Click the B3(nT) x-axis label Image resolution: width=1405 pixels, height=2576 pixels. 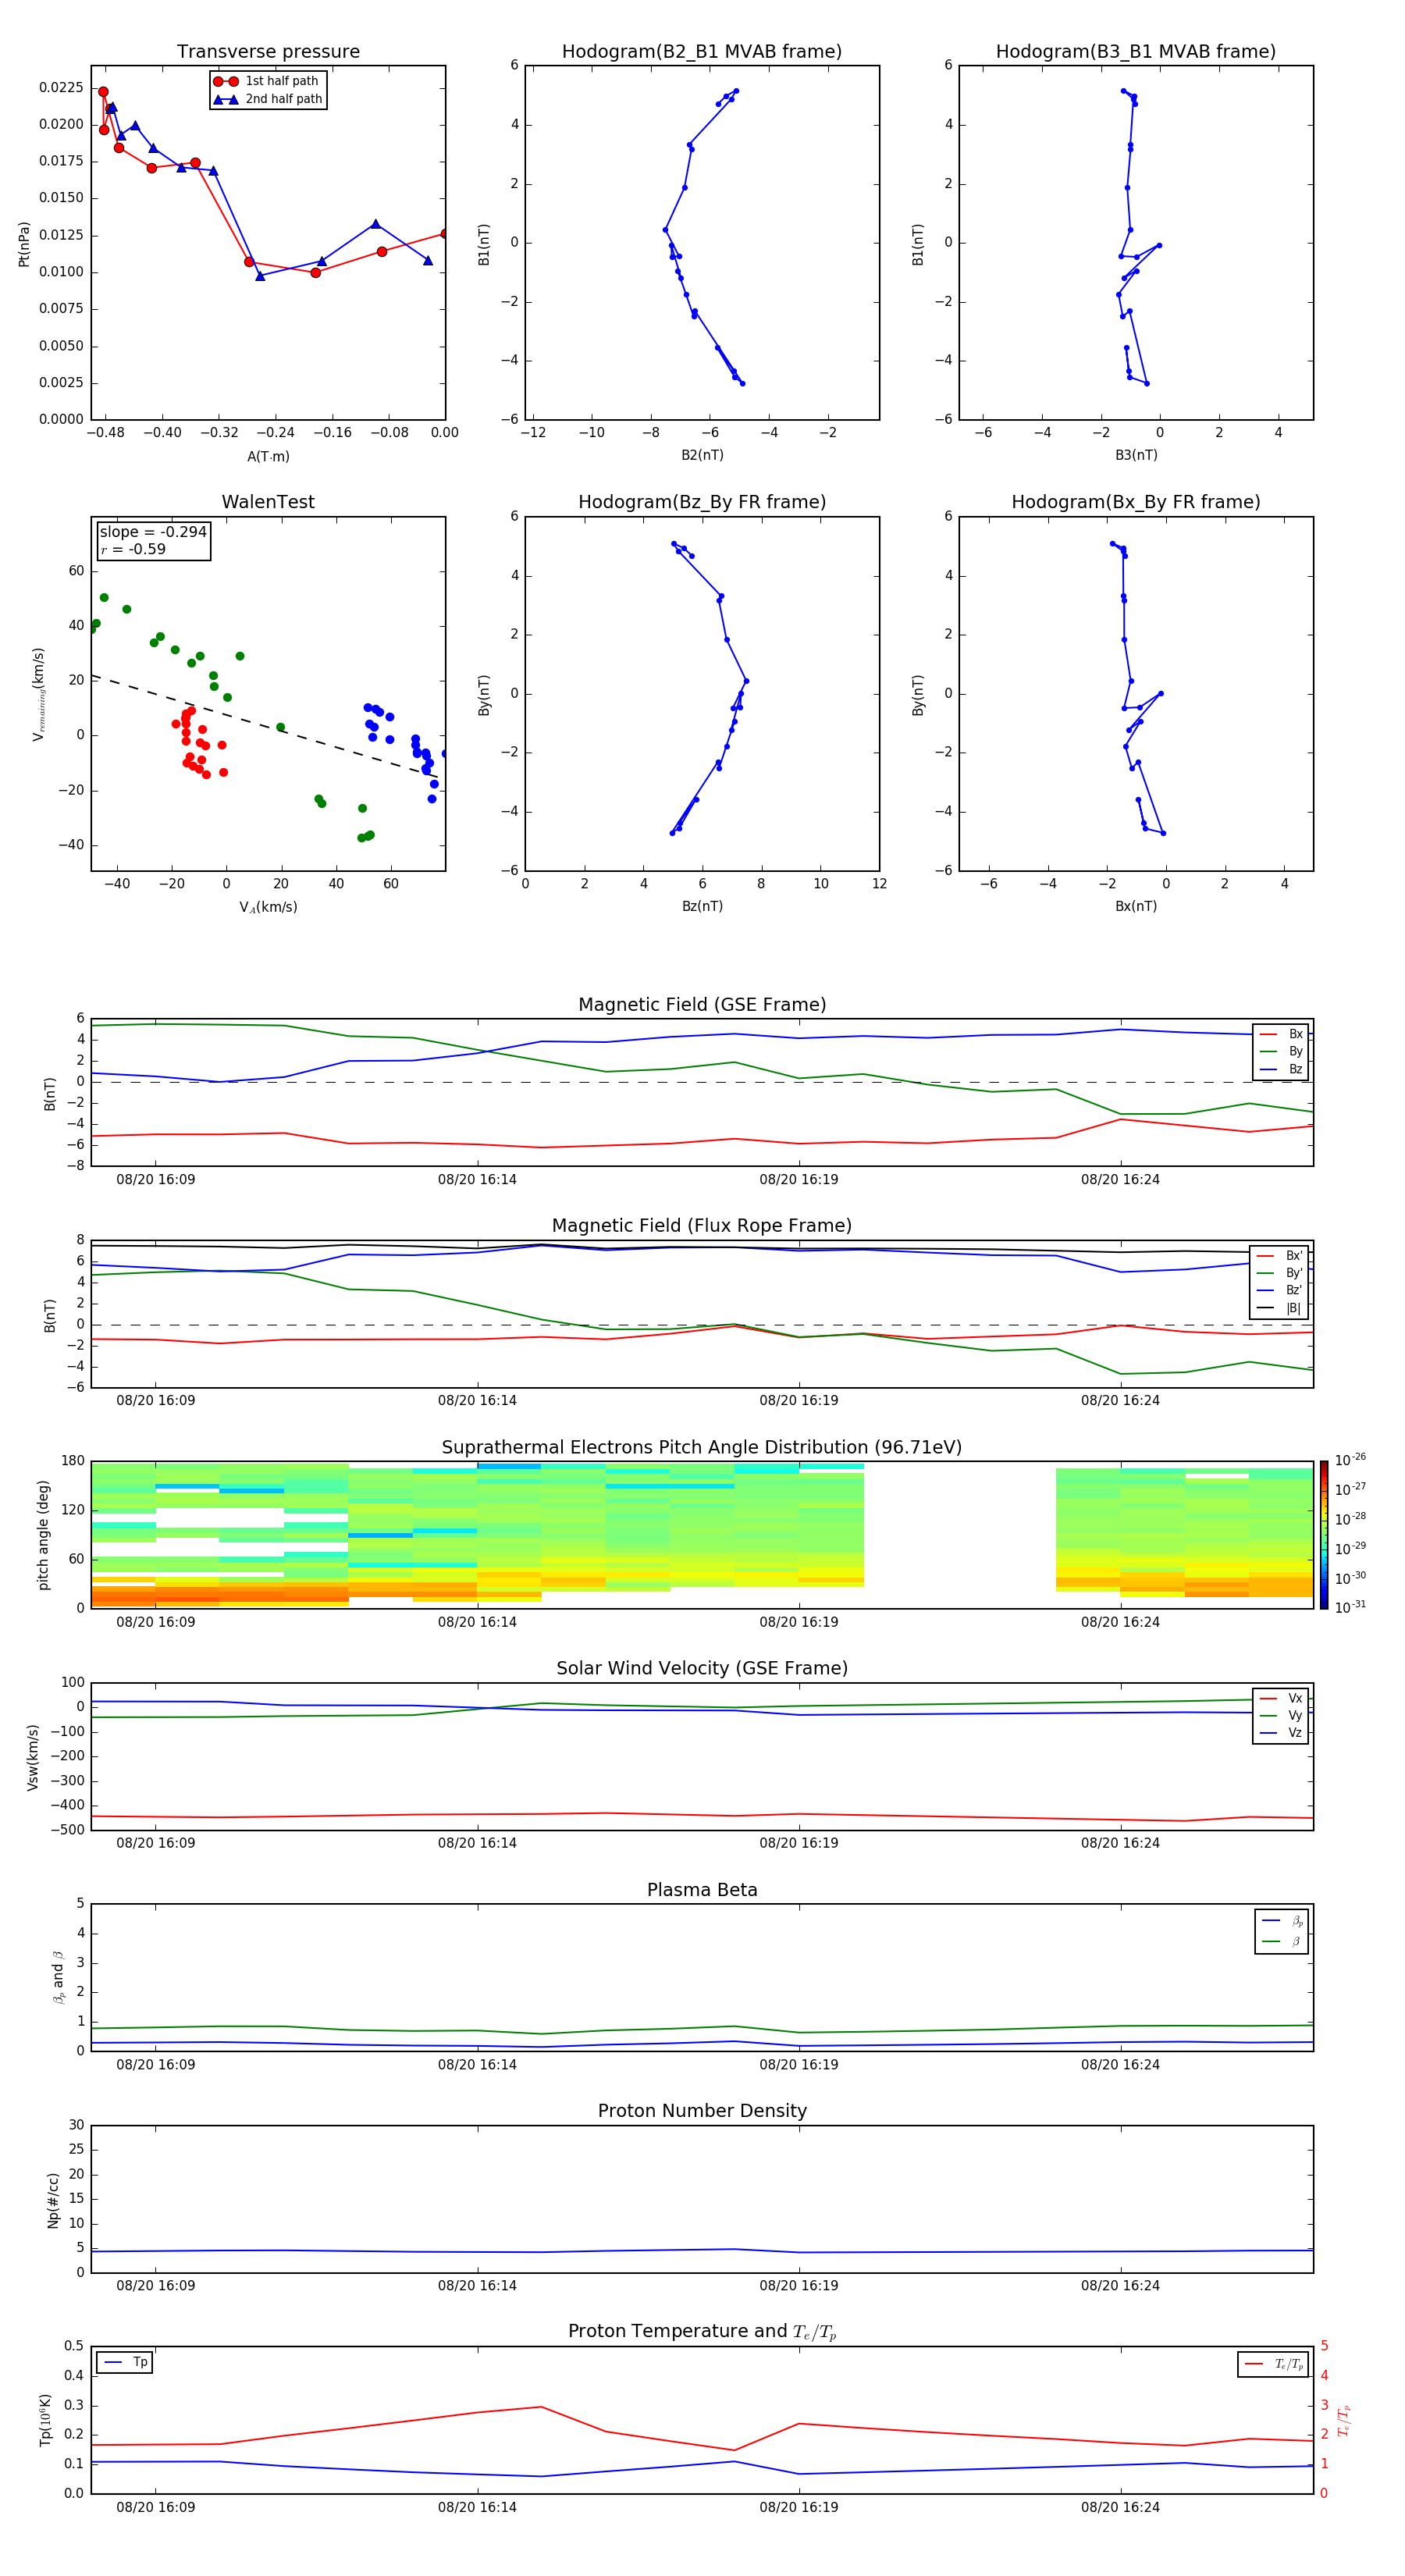[1136, 455]
